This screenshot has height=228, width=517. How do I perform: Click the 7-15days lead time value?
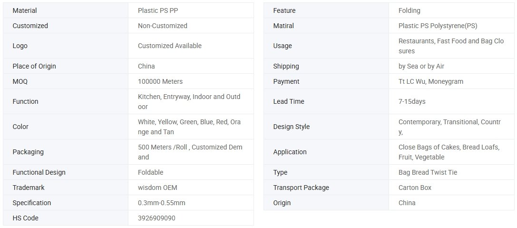[412, 102]
